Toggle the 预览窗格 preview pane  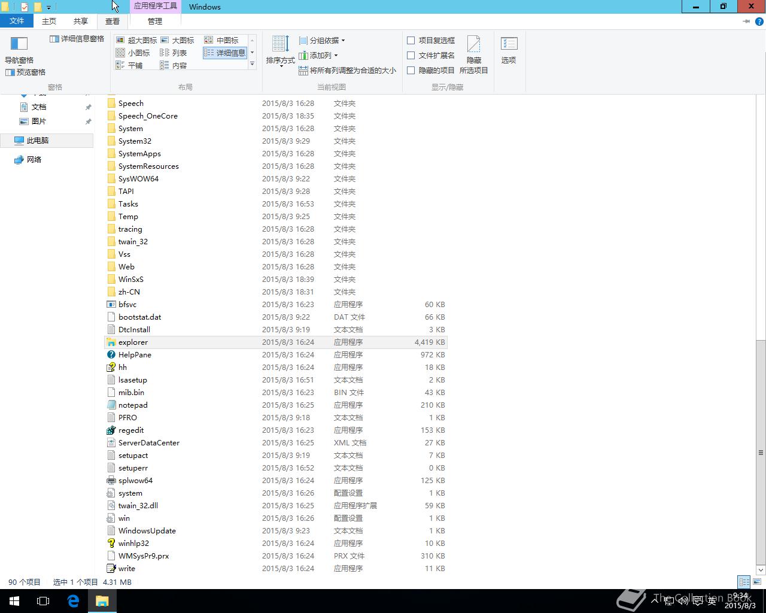coord(25,72)
